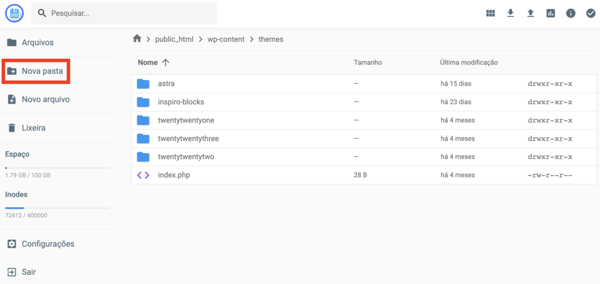This screenshot has height=284, width=600.
Task: Toggle sort direction arrow beside Nome
Action: pyautogui.click(x=165, y=62)
